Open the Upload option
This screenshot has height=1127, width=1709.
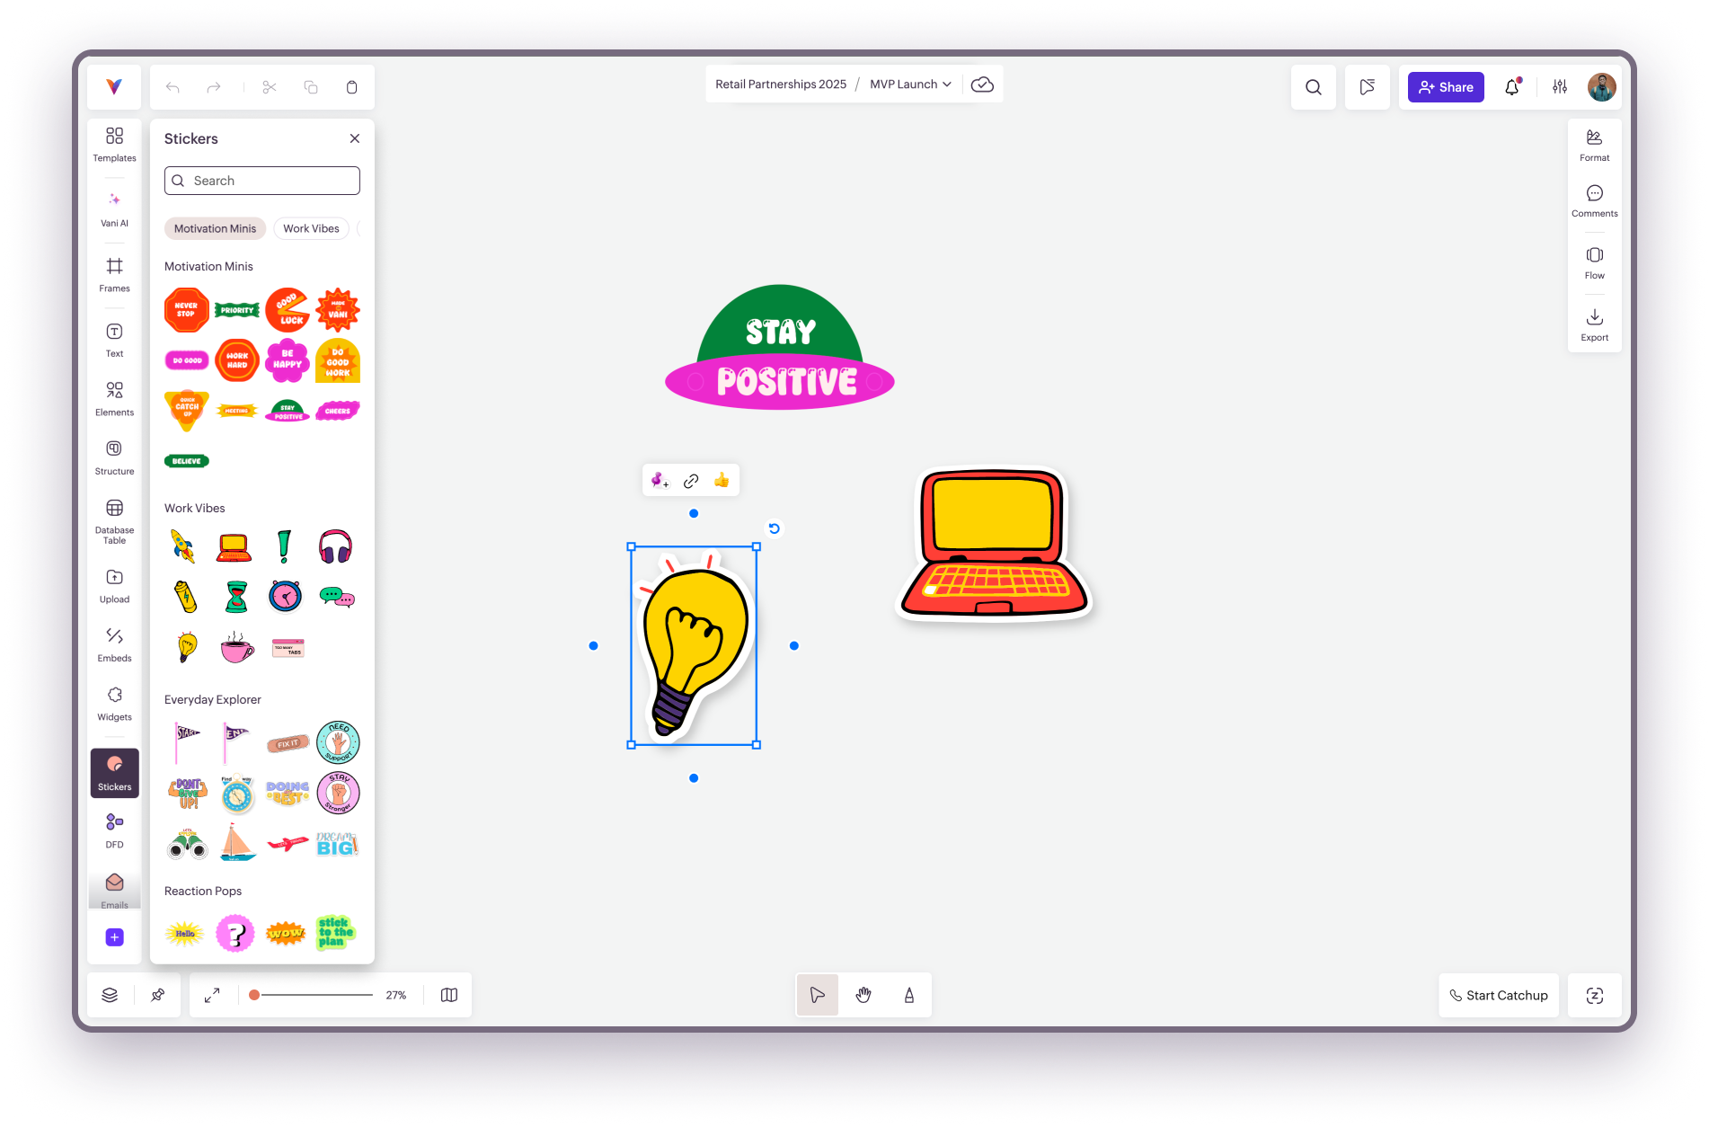(x=114, y=586)
